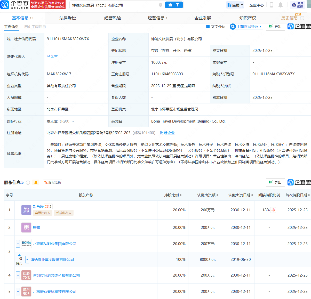Sort by 认缴出资额 column
The height and width of the screenshot is (299, 311).
(x=208, y=195)
